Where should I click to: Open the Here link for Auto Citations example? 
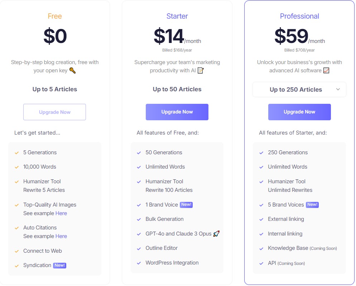coord(61,236)
